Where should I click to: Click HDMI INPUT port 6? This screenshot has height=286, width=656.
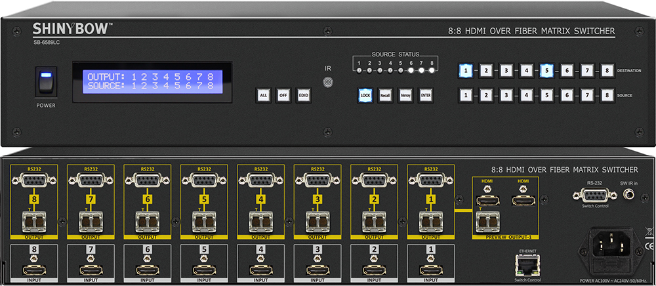coord(147,270)
